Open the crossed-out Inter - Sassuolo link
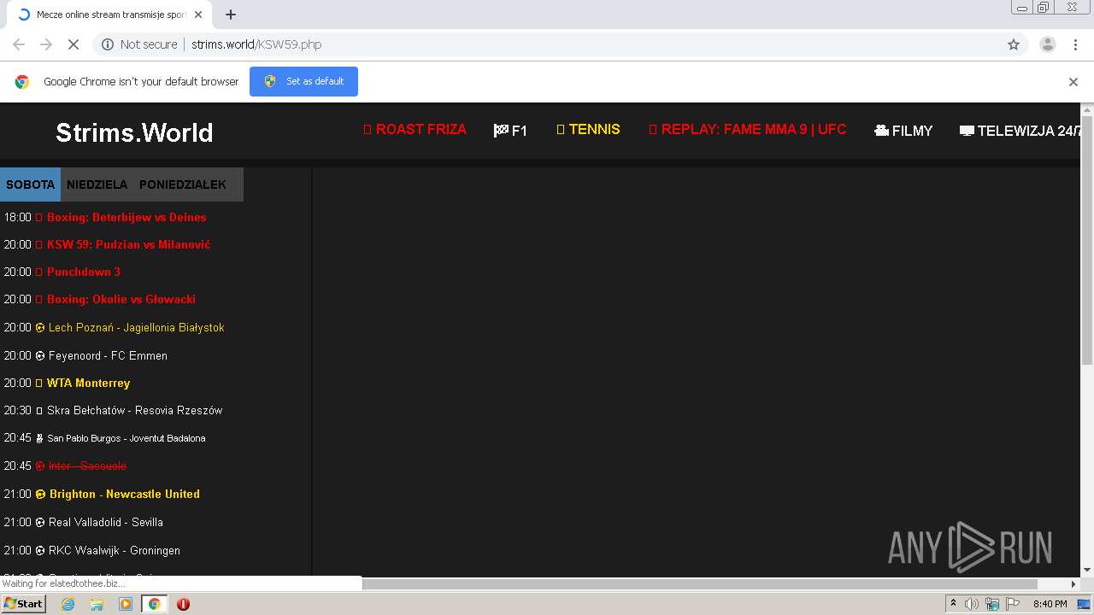Viewport: 1094px width, 615px height. pos(87,466)
